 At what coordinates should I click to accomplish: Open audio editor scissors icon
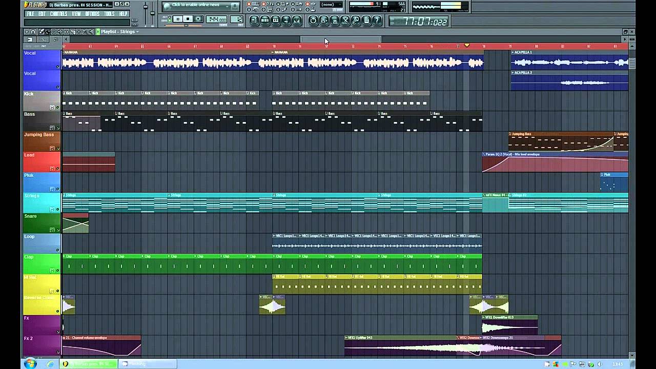click(345, 20)
